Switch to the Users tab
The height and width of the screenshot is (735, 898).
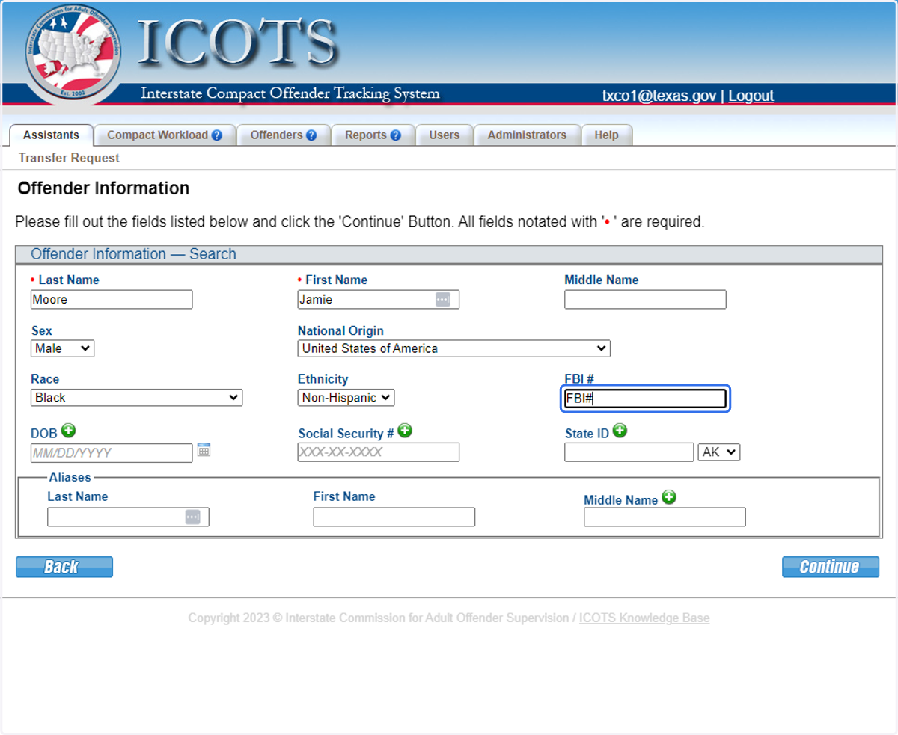[x=445, y=135]
